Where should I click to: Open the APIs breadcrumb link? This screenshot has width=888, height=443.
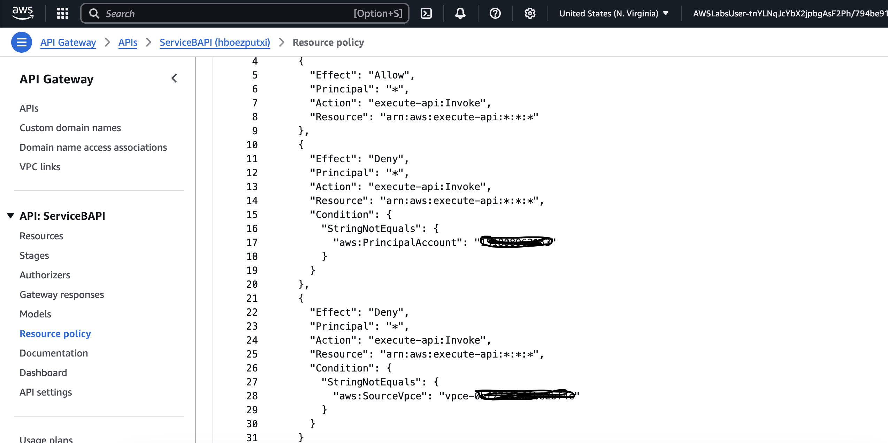128,42
